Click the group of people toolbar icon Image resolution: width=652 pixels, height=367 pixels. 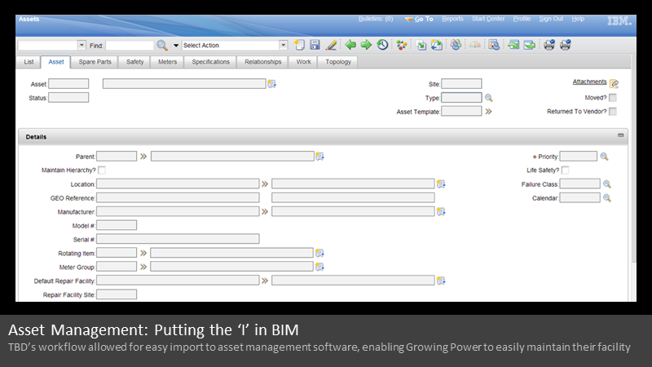pyautogui.click(x=456, y=45)
